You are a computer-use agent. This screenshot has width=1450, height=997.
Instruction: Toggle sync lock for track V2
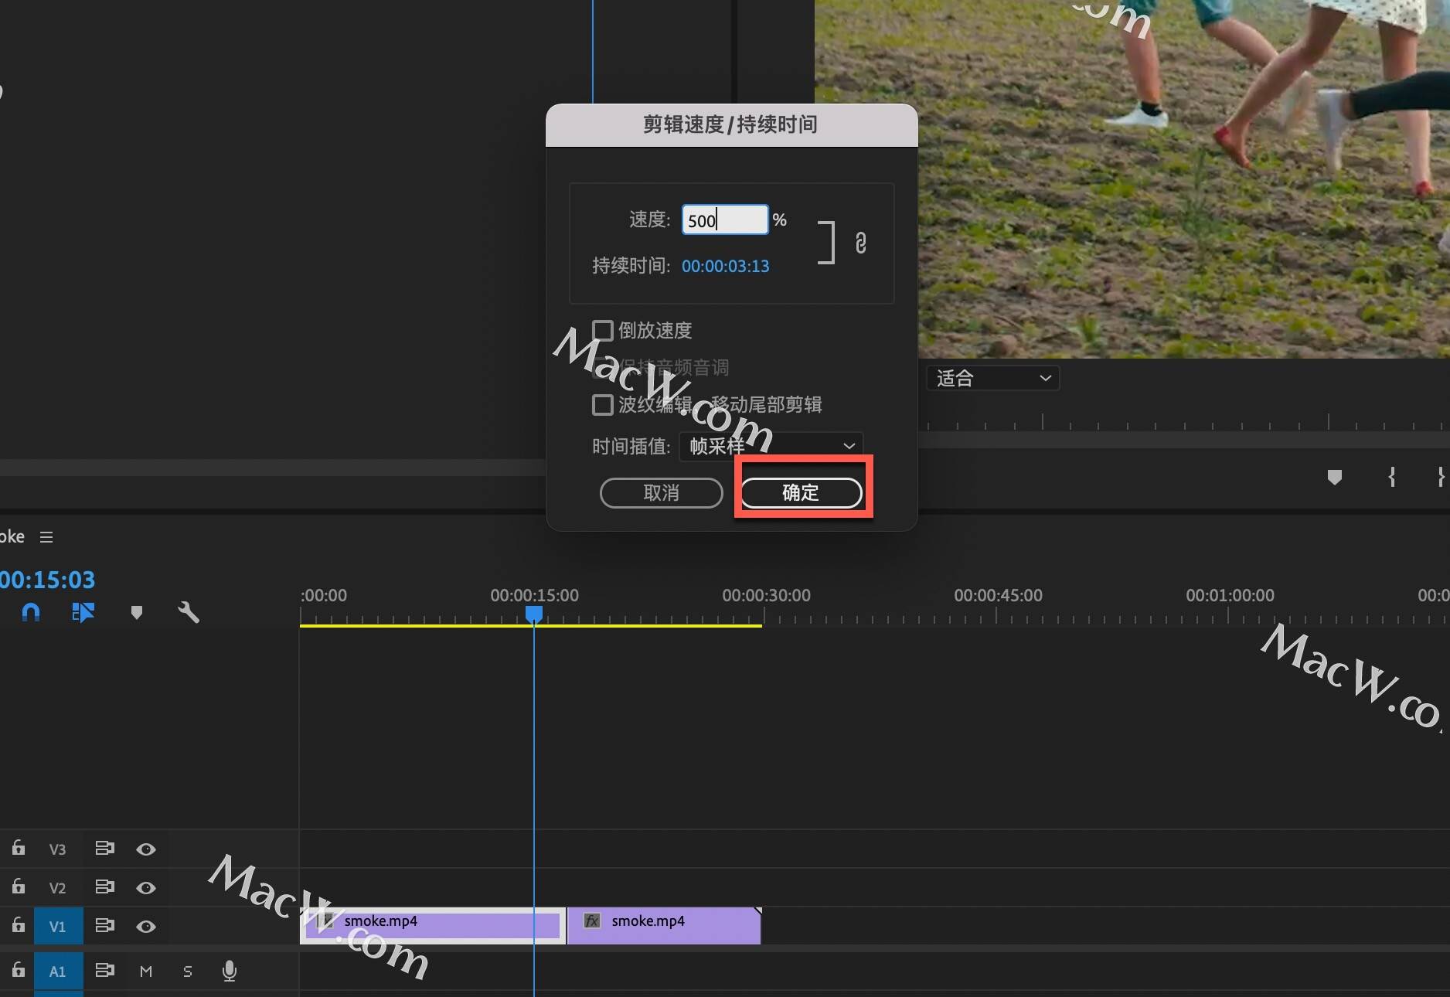click(104, 887)
